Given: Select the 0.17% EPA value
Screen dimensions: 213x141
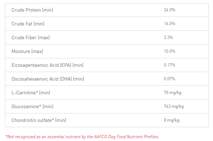Looking at the screenshot, I should pos(169,65).
